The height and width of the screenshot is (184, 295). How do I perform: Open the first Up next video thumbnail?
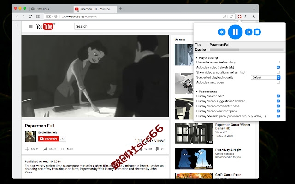184,55
